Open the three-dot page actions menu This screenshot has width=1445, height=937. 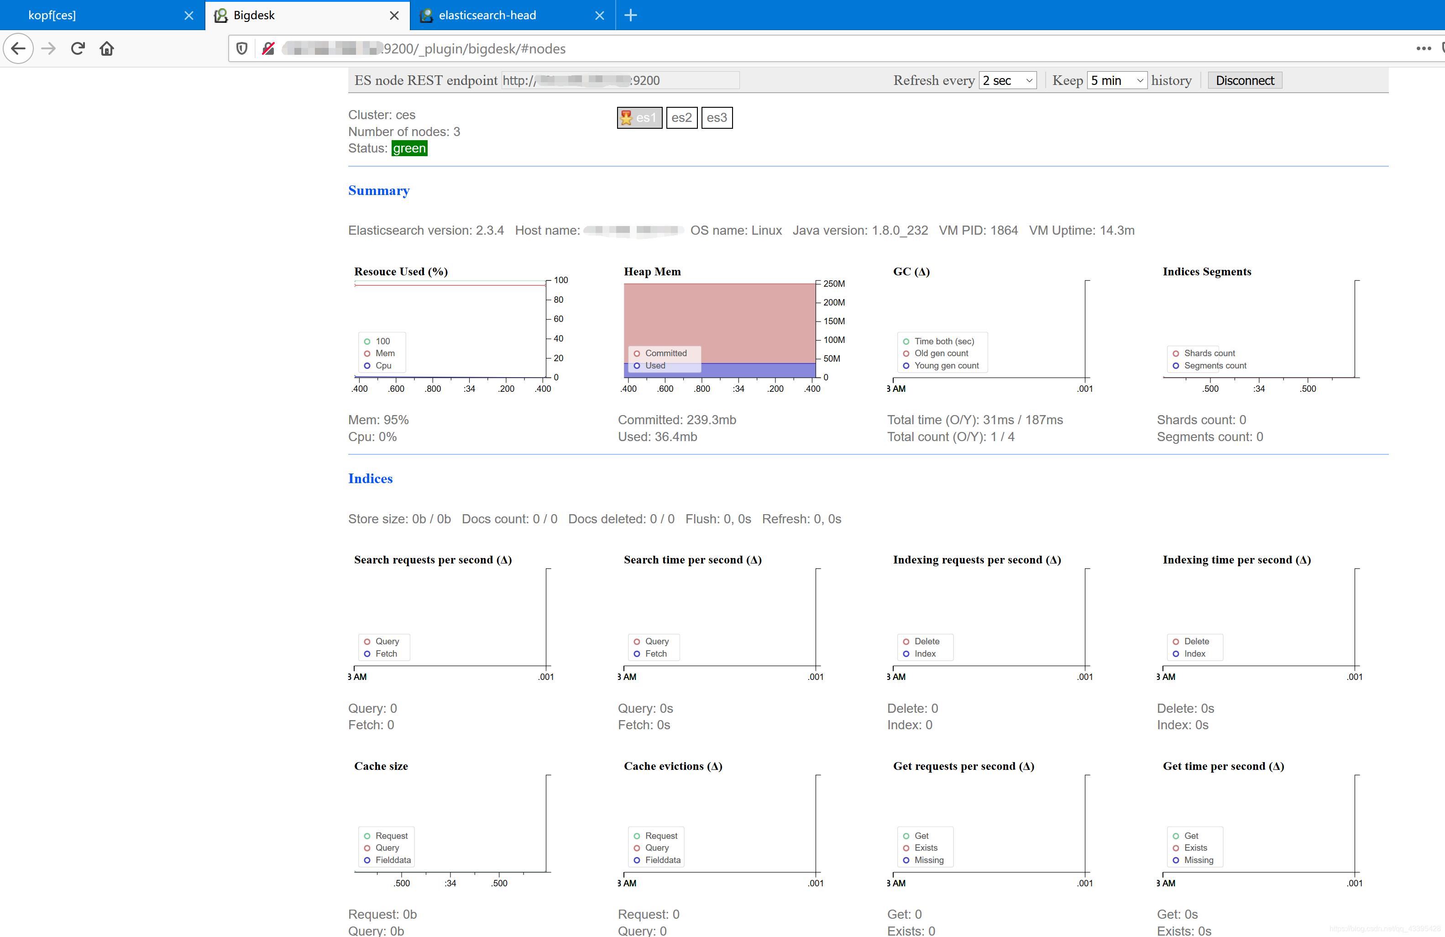[1424, 48]
